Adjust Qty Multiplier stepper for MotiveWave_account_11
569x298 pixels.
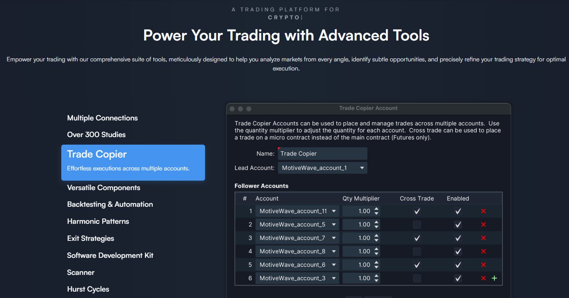coord(376,211)
